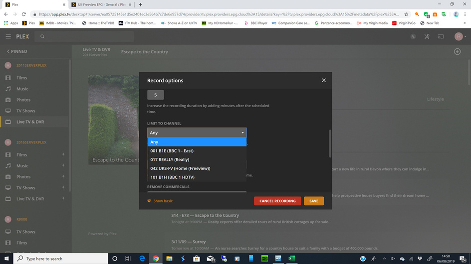Image resolution: width=471 pixels, height=264 pixels.
Task: Open Microsoft Edge from the taskbar
Action: [x=142, y=259]
